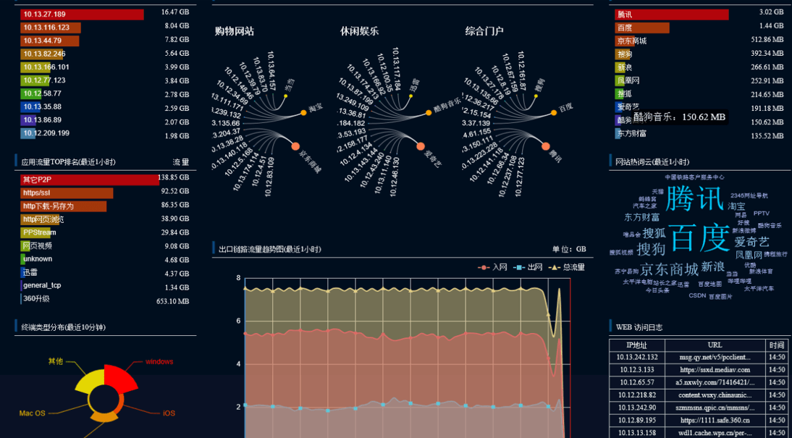
Task: Click 百度 in the hot word cloud
Action: click(x=699, y=237)
